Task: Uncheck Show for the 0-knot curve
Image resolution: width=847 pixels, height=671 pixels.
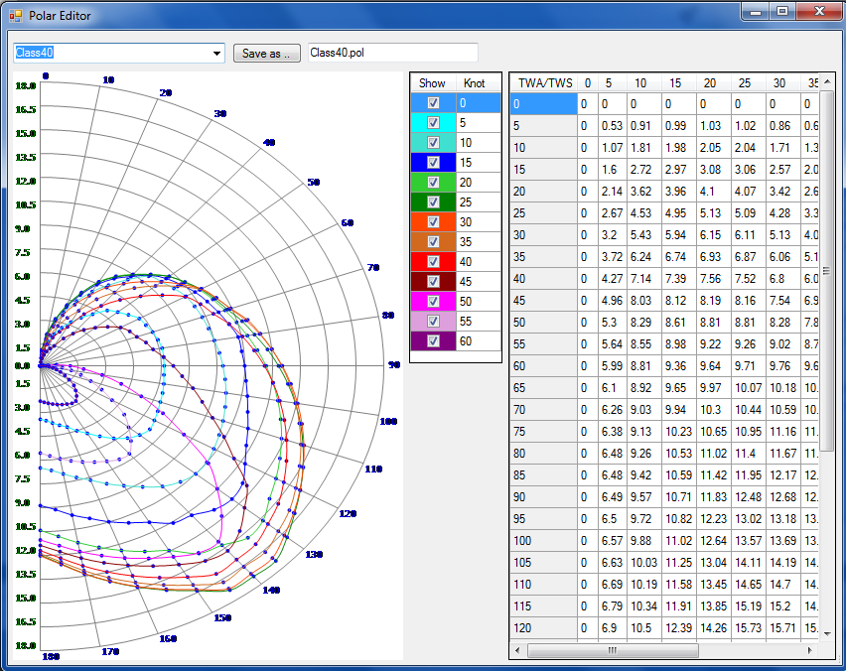Action: pos(433,103)
